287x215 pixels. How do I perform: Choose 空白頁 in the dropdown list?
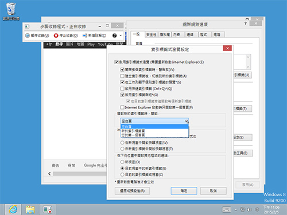154,127
